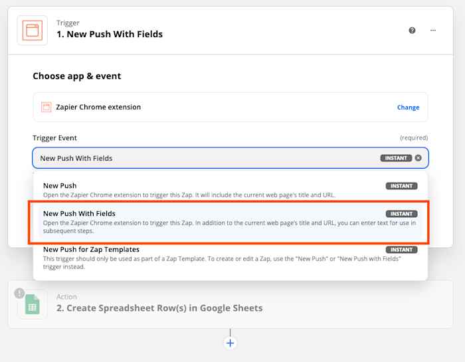This screenshot has height=362, width=465.
Task: Click Change to switch the app
Action: (x=408, y=108)
